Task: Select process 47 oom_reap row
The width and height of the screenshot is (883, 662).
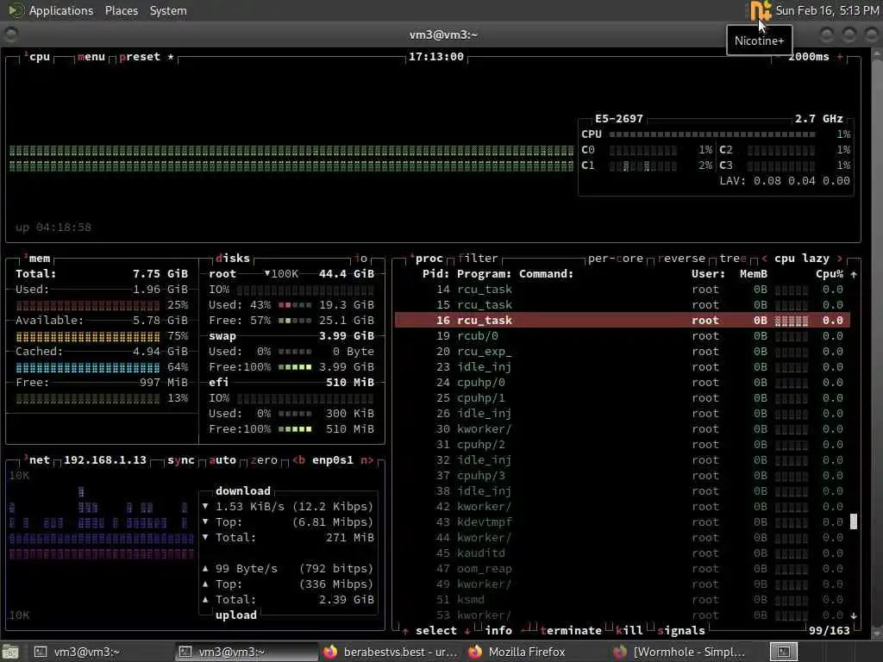Action: pos(622,569)
